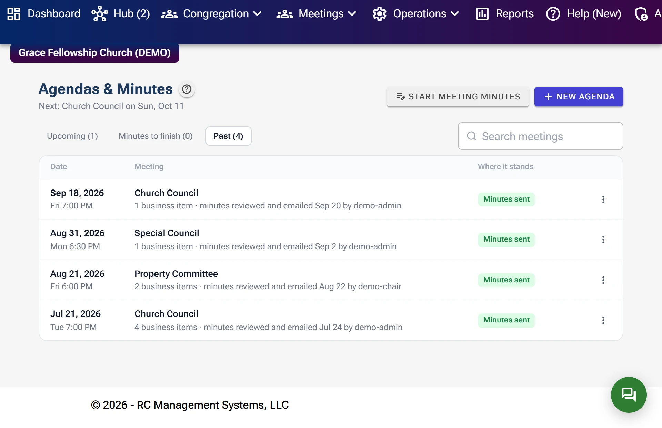The image size is (662, 428).
Task: Open the Reports menu item
Action: pyautogui.click(x=504, y=14)
